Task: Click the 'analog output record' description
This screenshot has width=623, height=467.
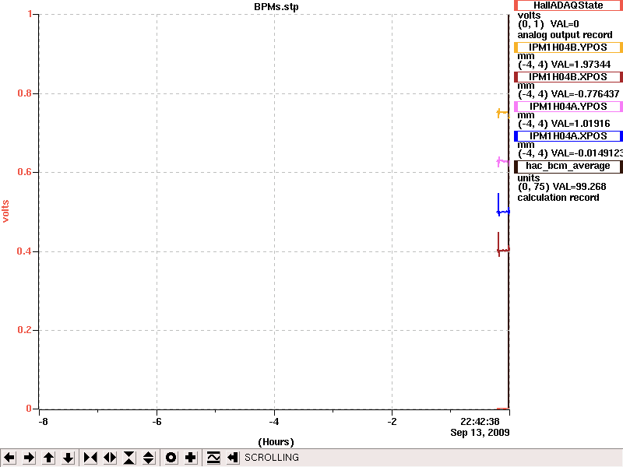Action: 565,35
